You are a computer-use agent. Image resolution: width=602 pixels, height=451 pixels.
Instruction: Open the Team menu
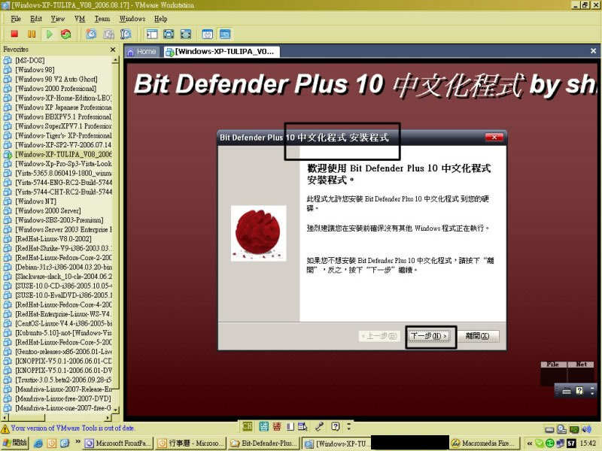pyautogui.click(x=102, y=18)
